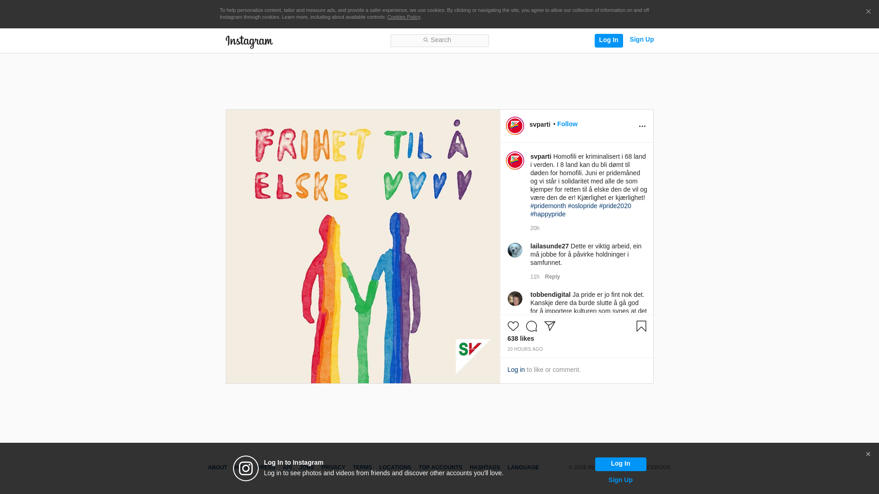This screenshot has width=879, height=494.
Task: Save post with bookmark icon
Action: (x=641, y=326)
